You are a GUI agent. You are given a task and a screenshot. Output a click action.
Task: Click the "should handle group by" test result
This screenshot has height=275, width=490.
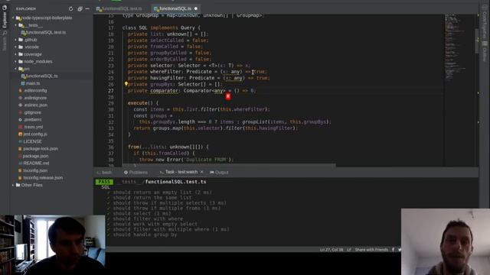[145, 235]
